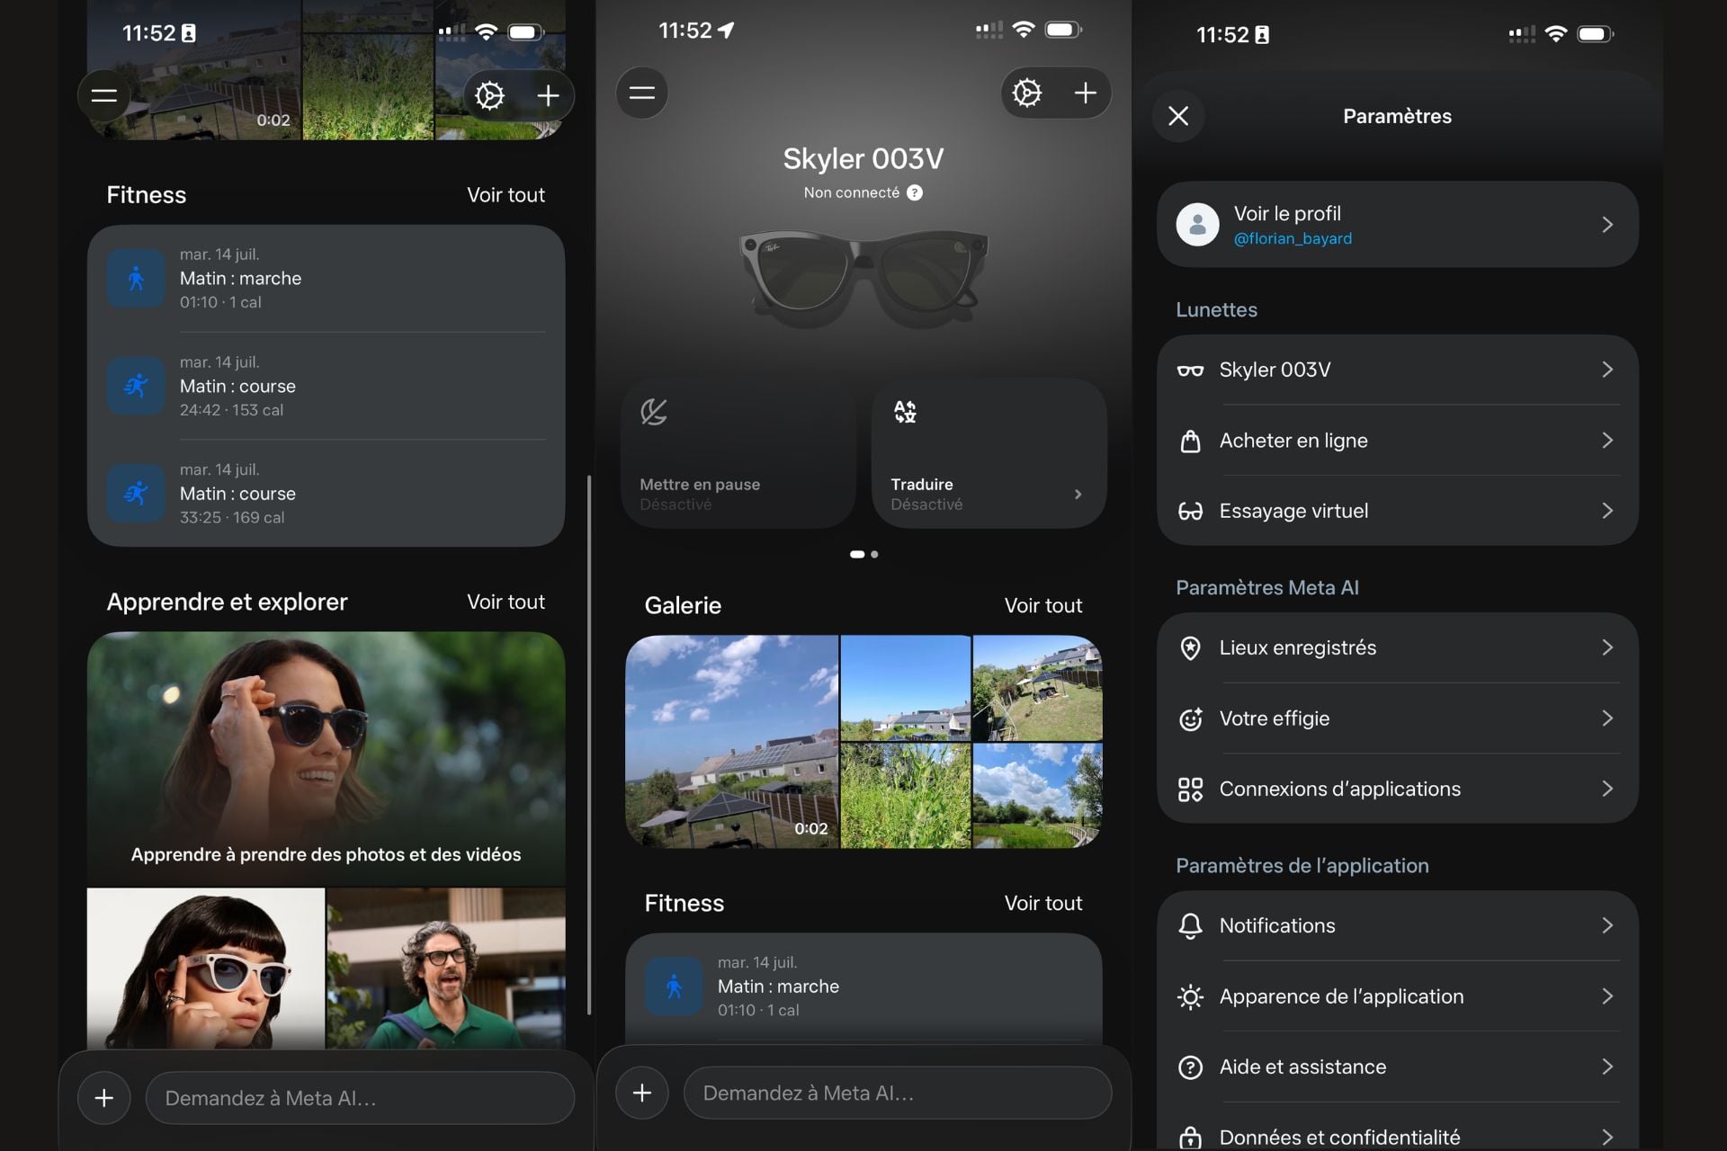The width and height of the screenshot is (1727, 1151).
Task: Close the Paramètres screen with X
Action: tap(1178, 116)
